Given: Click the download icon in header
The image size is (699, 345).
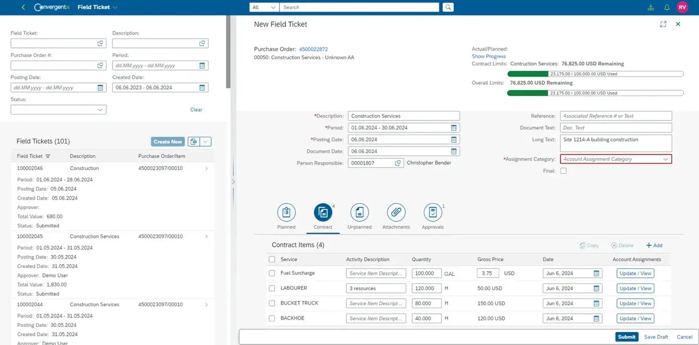Looking at the screenshot, I should 651,7.
